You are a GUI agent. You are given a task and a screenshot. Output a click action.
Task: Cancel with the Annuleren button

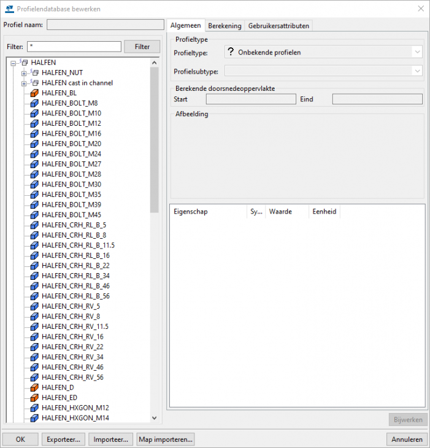(407, 439)
